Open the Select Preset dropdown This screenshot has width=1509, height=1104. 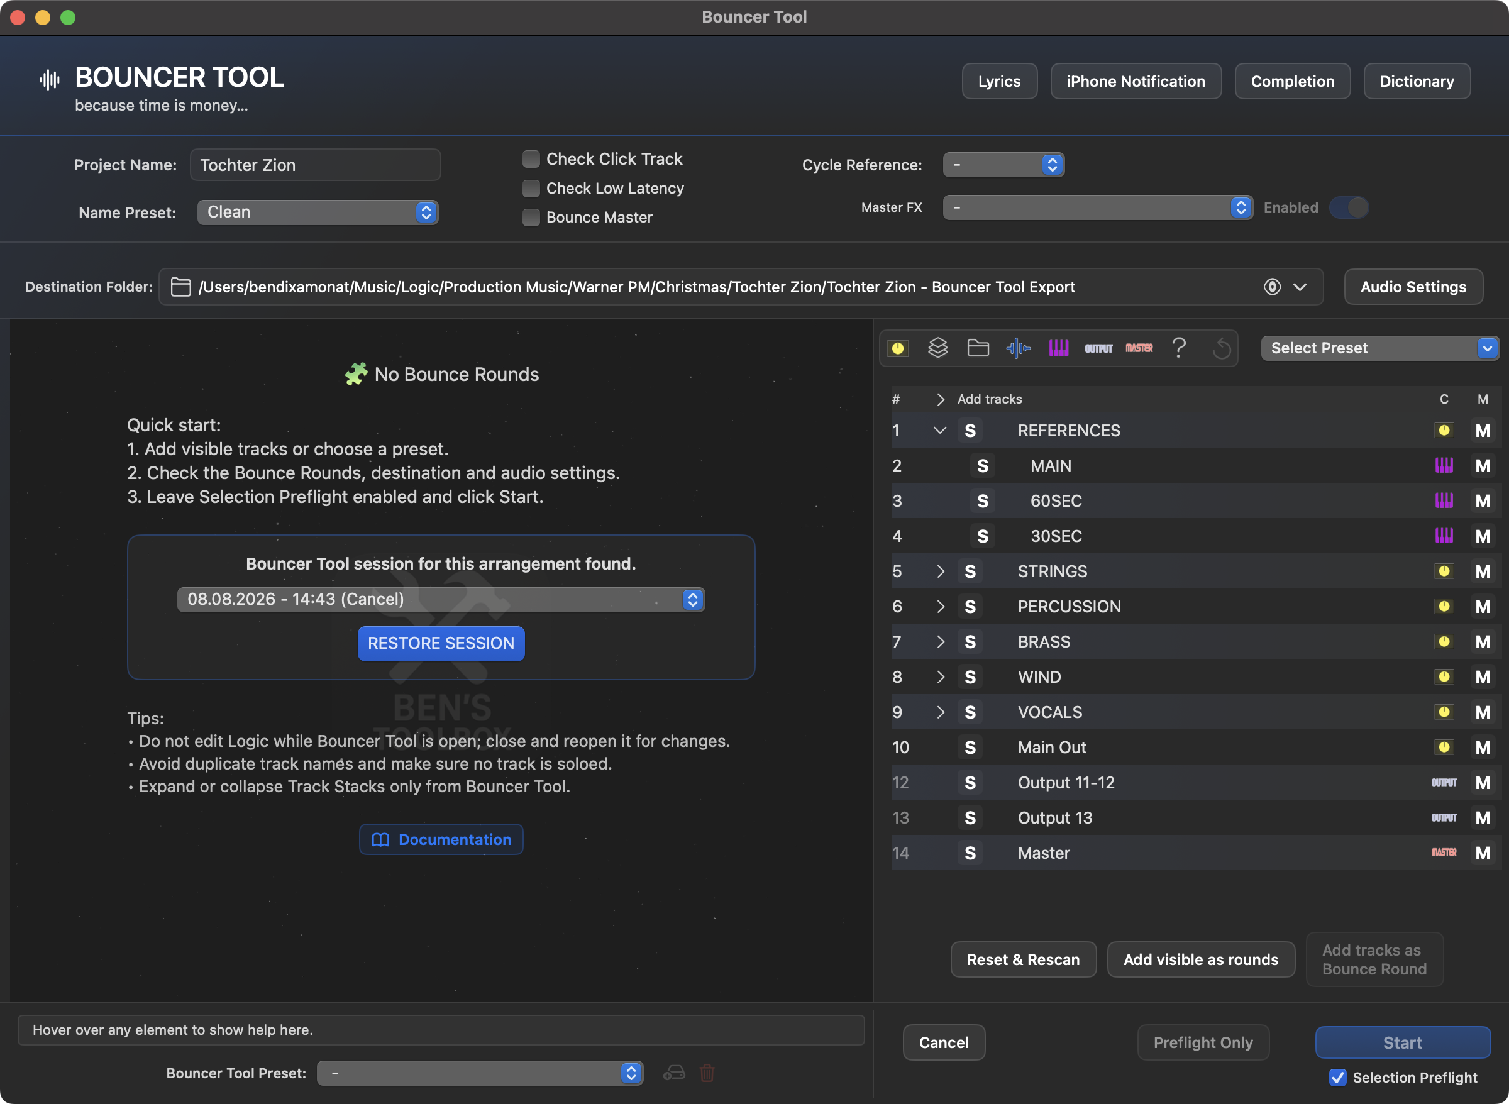pos(1379,348)
